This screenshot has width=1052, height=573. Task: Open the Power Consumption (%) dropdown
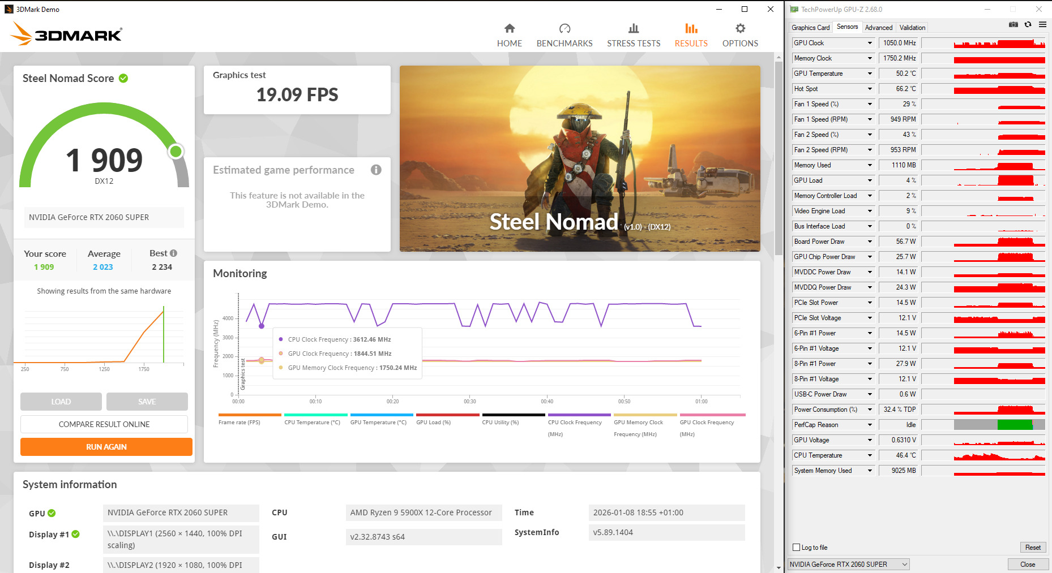870,410
